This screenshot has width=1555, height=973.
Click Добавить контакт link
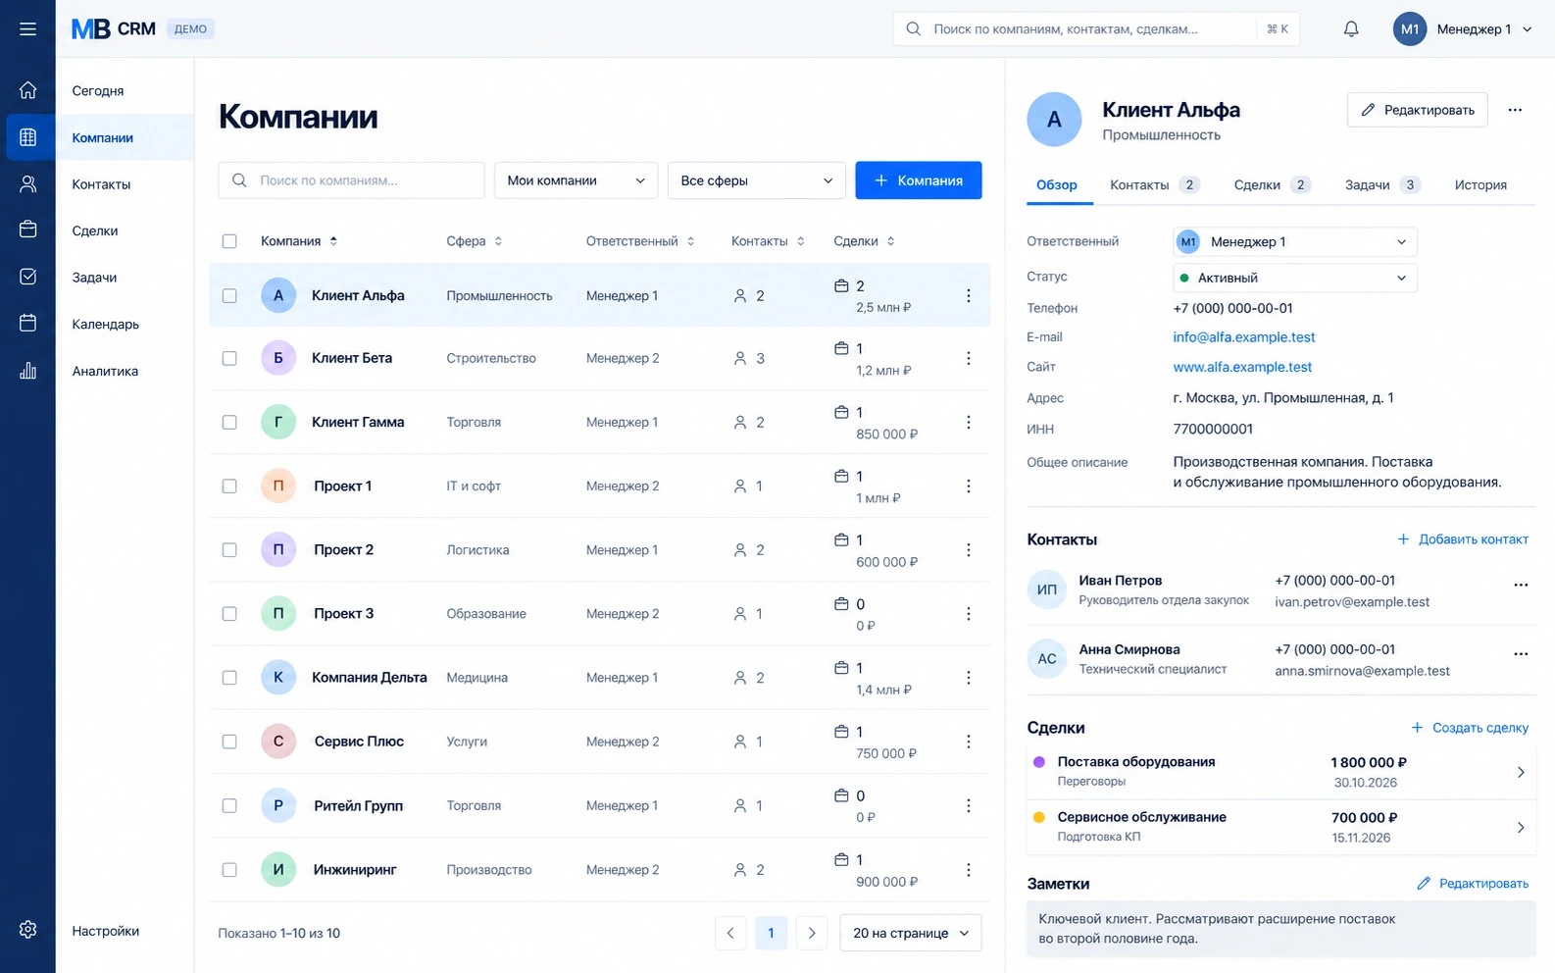pos(1462,539)
